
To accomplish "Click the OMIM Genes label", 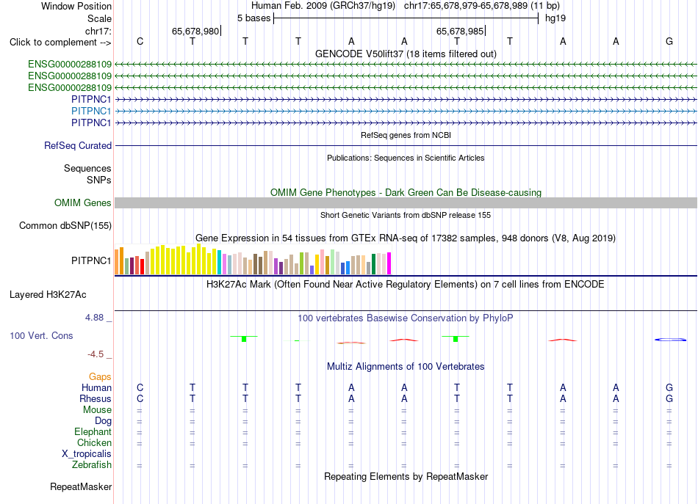I will (82, 202).
